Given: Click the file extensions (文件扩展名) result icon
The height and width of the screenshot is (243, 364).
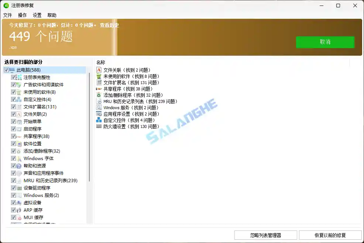Looking at the screenshot, I should tap(99, 82).
